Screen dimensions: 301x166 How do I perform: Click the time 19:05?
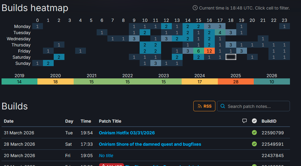coord(87,156)
